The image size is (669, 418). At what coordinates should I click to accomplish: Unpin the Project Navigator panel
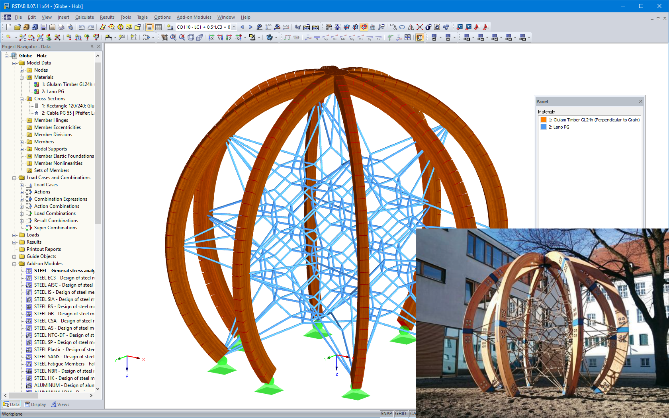[x=92, y=46]
